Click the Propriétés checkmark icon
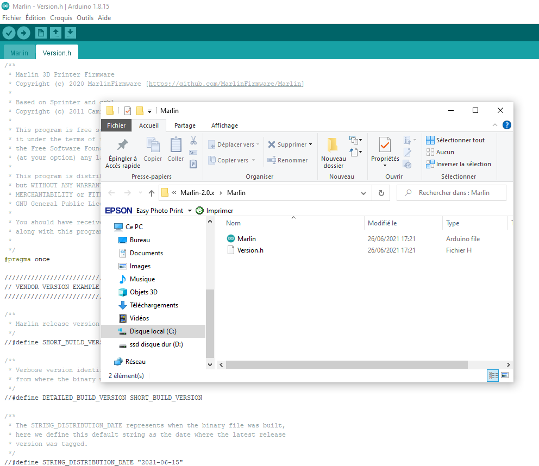 (385, 144)
